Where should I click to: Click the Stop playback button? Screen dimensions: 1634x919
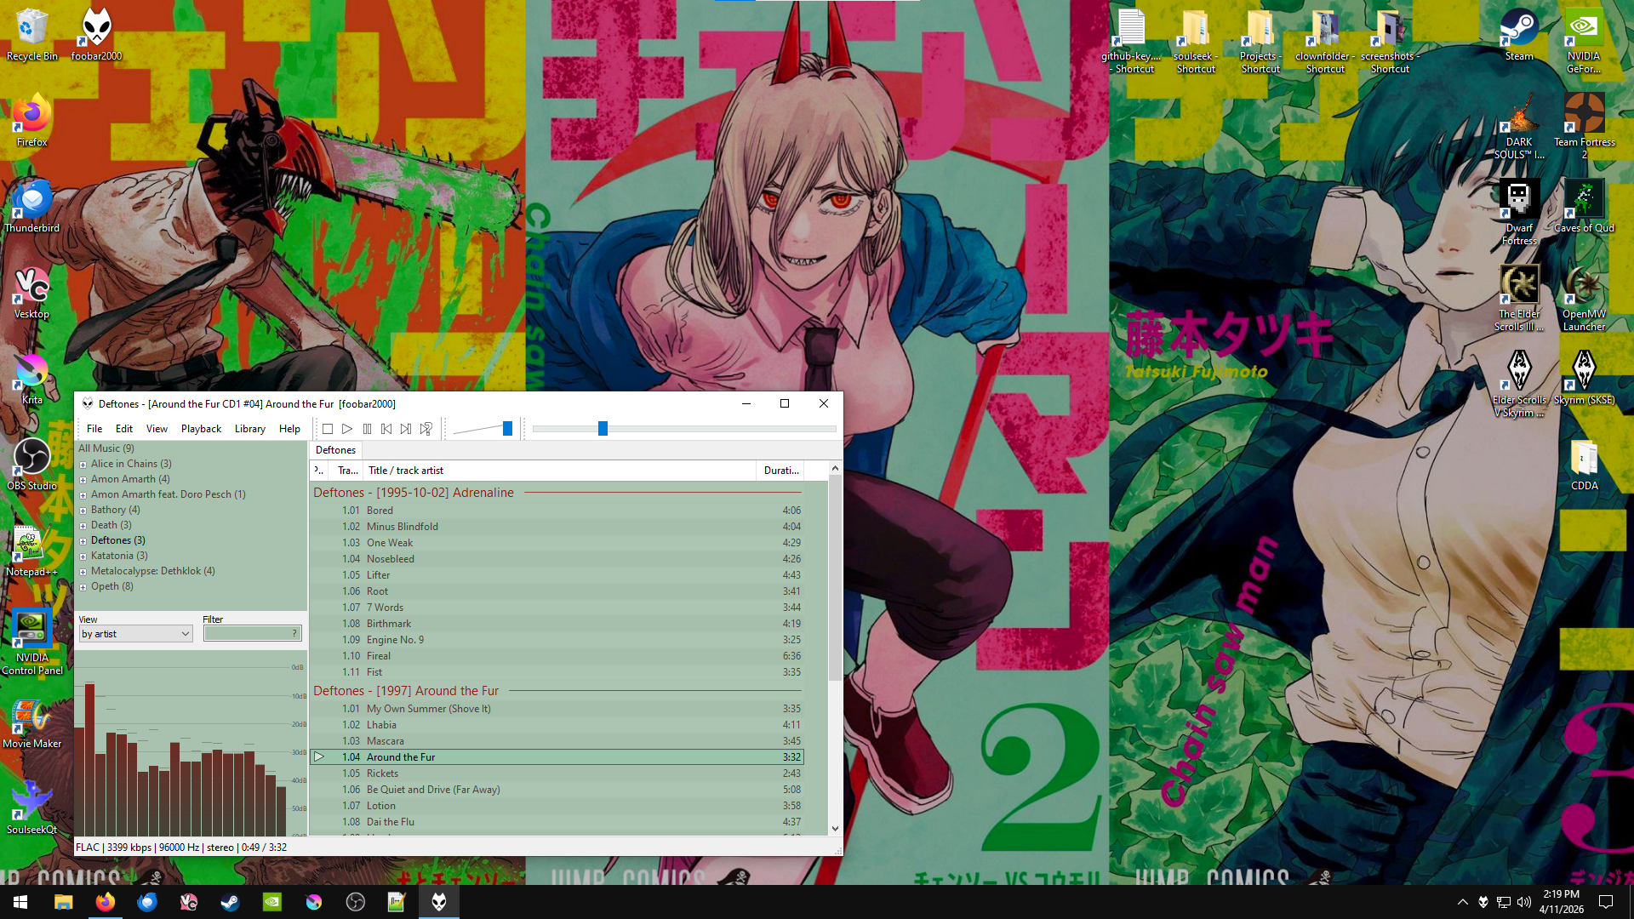[328, 429]
